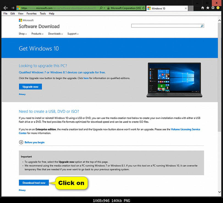
Task: Open the Help menu
Action: 52,13
